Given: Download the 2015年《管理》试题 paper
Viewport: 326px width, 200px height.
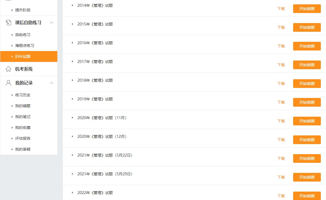Looking at the screenshot, I should [281, 27].
